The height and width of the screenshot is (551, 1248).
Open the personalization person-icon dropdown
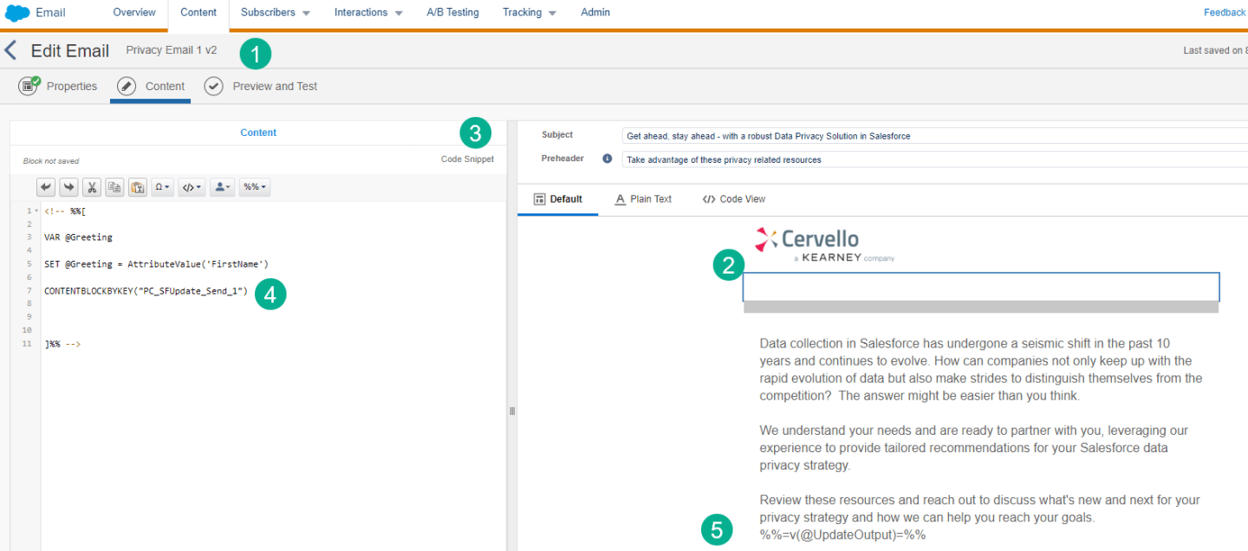pos(222,187)
